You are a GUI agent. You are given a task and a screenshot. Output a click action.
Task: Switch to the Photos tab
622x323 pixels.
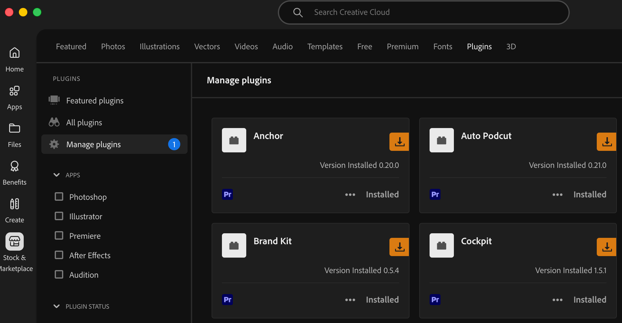(113, 47)
